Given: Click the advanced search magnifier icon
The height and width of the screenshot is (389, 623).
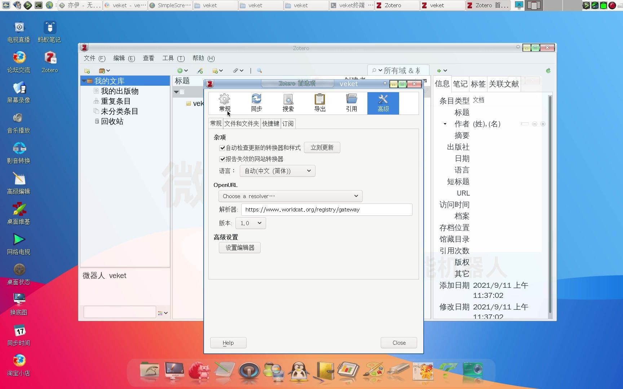Looking at the screenshot, I should pos(259,71).
